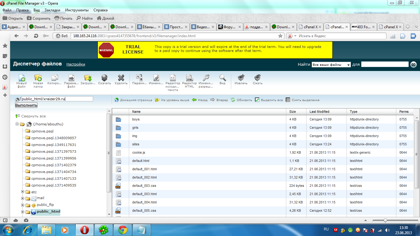
Task: Click the Windows Start button
Action: 8,230
